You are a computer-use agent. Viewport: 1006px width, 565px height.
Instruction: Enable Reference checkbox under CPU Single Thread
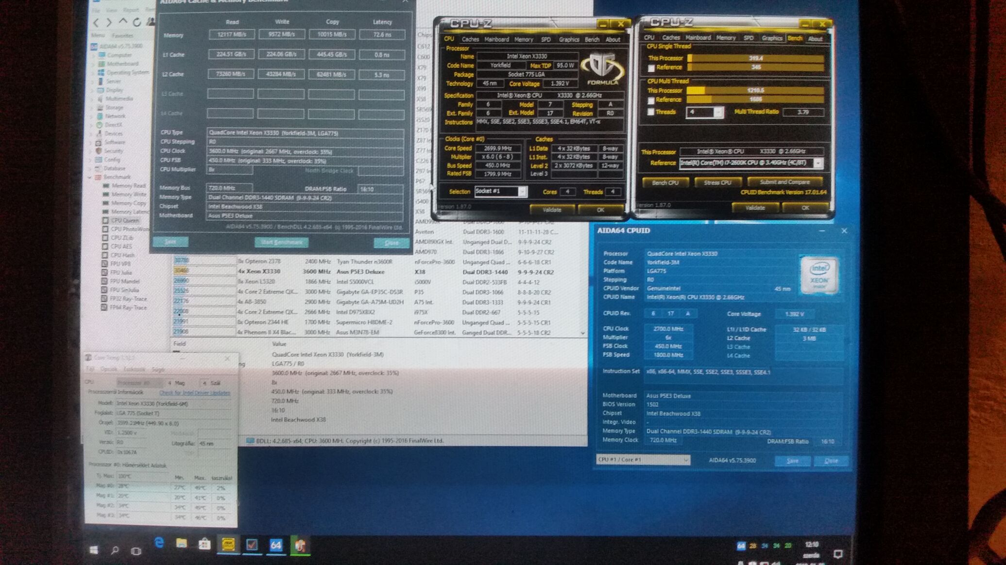tap(651, 68)
